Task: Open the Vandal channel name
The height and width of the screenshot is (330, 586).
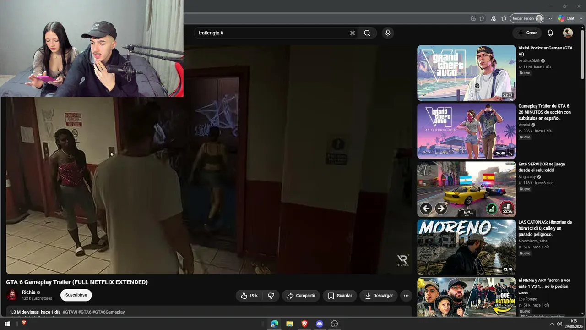Action: 524,125
